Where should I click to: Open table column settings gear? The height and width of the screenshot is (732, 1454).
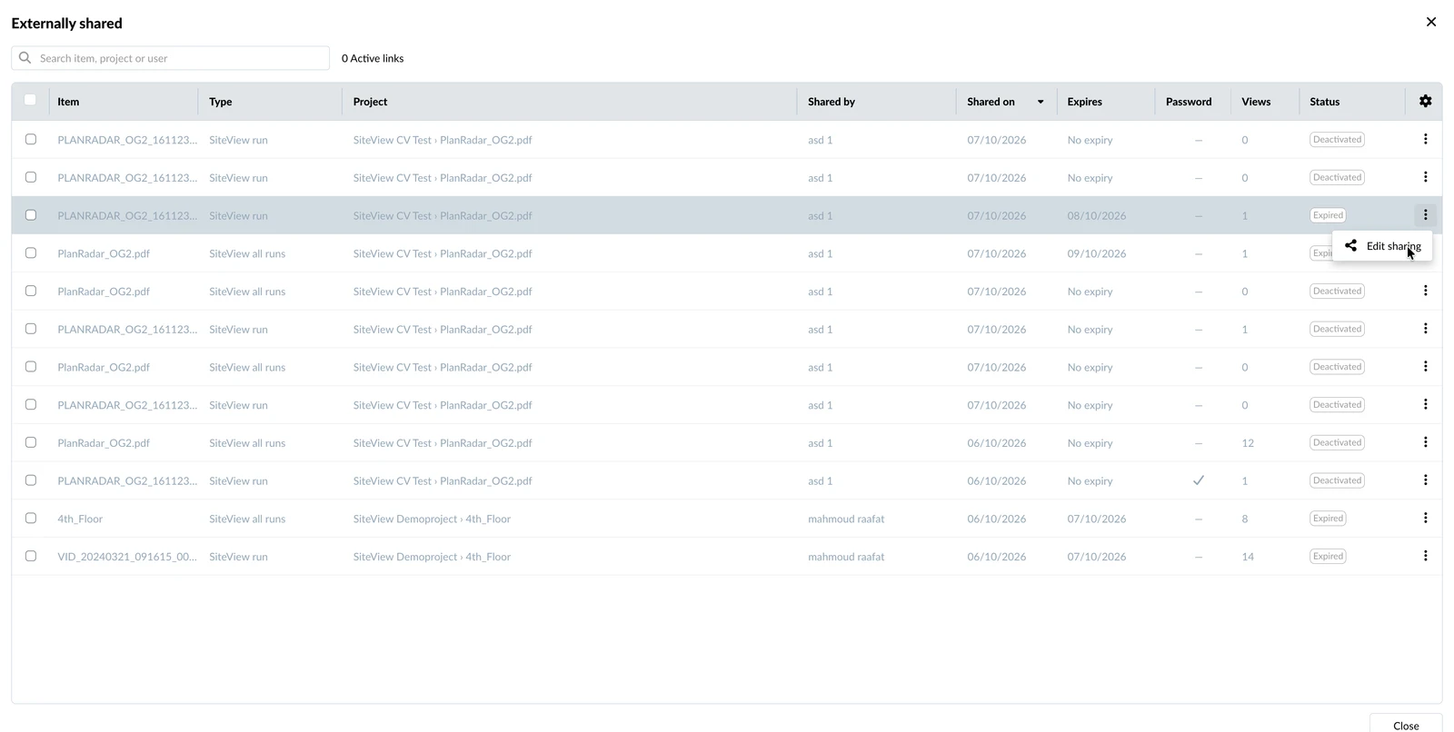click(1425, 101)
